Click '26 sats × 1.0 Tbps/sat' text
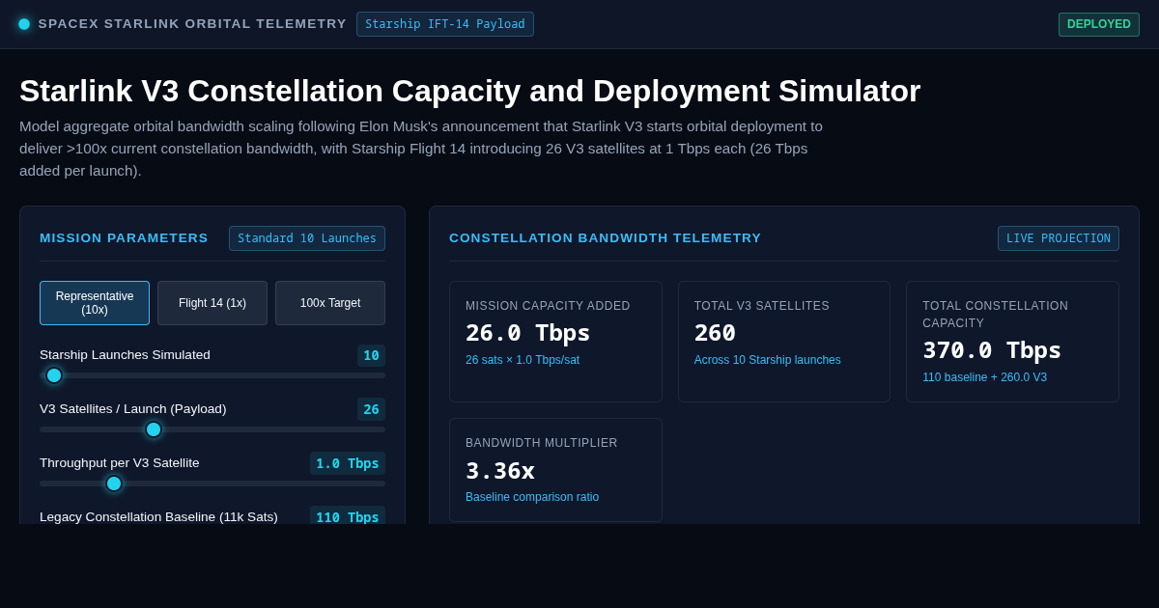 [x=523, y=360]
